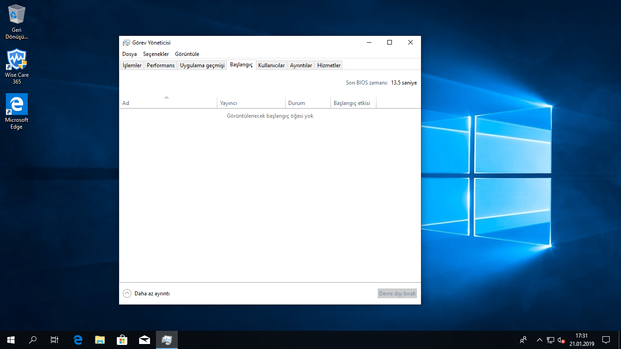Sort by the Ad column header

coord(168,103)
